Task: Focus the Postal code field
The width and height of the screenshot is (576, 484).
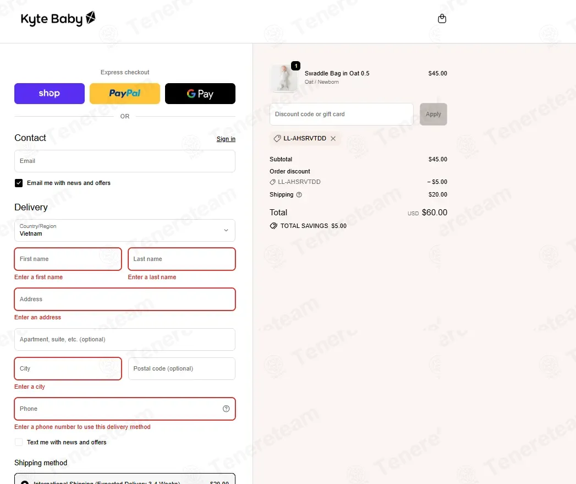Action: (x=182, y=368)
